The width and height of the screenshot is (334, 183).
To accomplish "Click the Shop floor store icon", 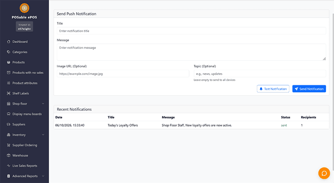I will tap(8, 104).
